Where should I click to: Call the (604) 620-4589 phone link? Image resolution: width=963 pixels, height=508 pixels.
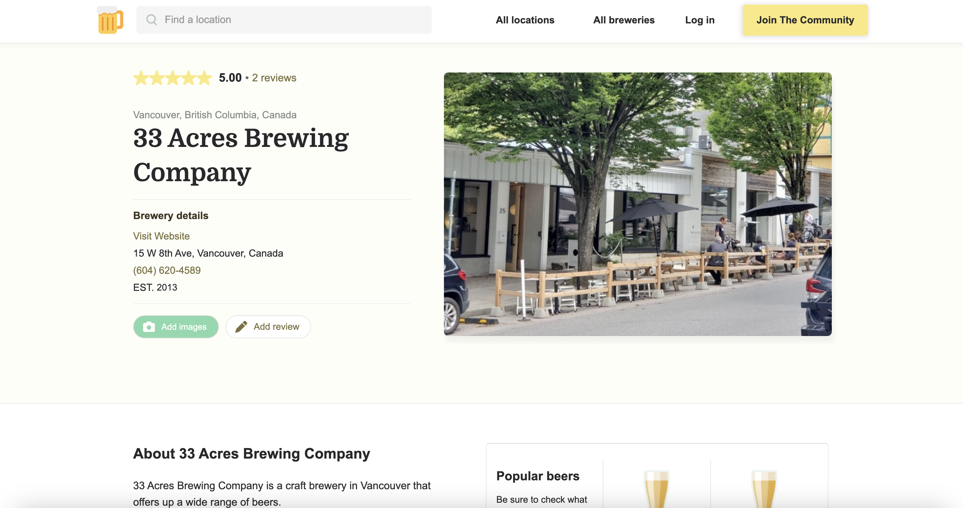[x=167, y=270]
